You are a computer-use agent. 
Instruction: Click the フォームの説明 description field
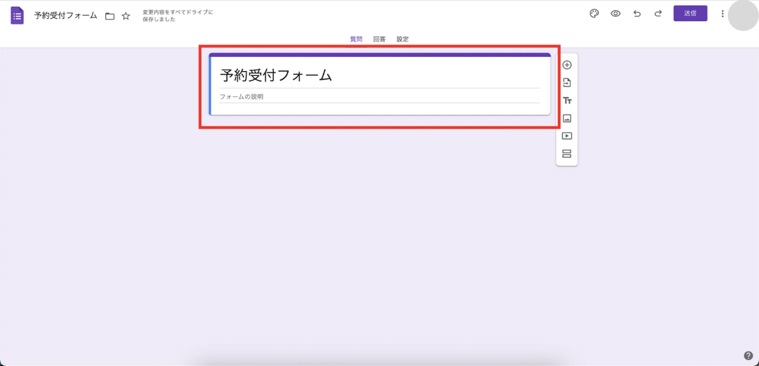pos(334,97)
